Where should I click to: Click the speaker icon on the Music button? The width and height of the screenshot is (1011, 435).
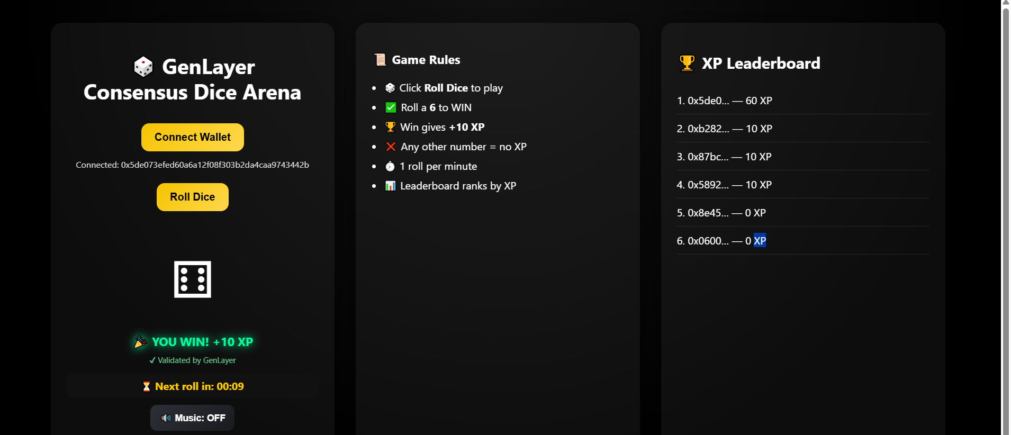166,418
